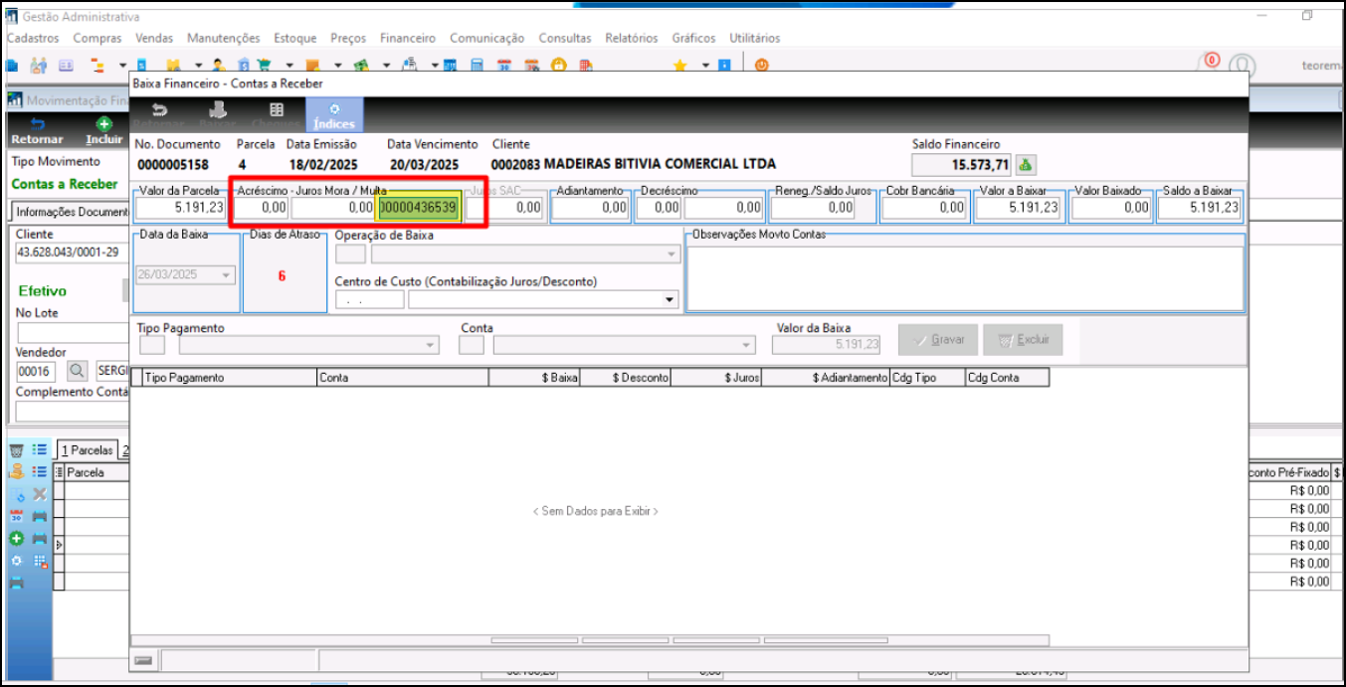Image resolution: width=1346 pixels, height=687 pixels.
Task: Click the Saldo a Baixar field
Action: click(1200, 208)
